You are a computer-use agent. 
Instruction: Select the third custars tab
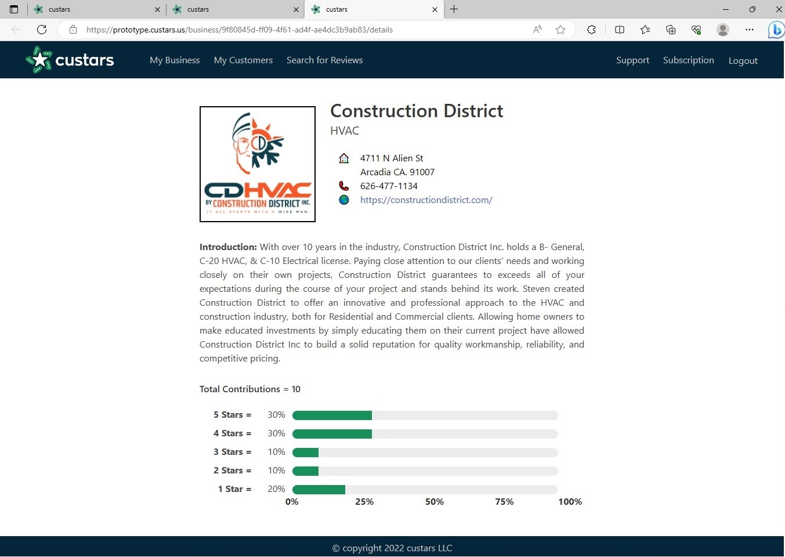374,9
